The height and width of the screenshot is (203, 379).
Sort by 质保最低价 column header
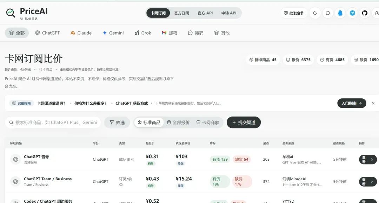click(x=183, y=143)
